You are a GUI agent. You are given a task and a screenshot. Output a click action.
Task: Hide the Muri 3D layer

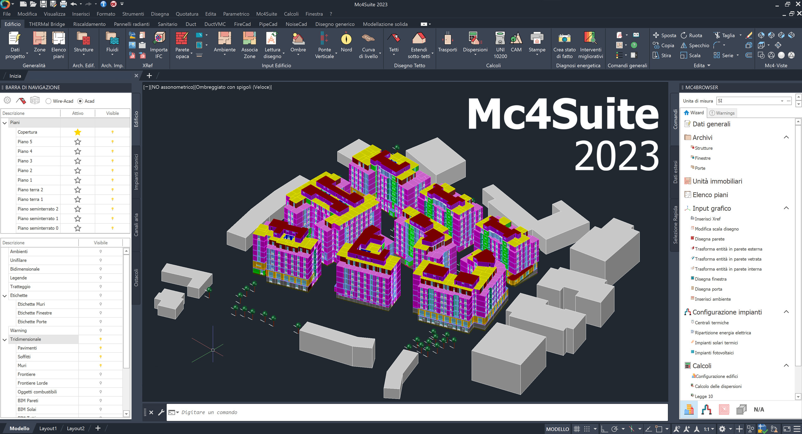coord(101,365)
